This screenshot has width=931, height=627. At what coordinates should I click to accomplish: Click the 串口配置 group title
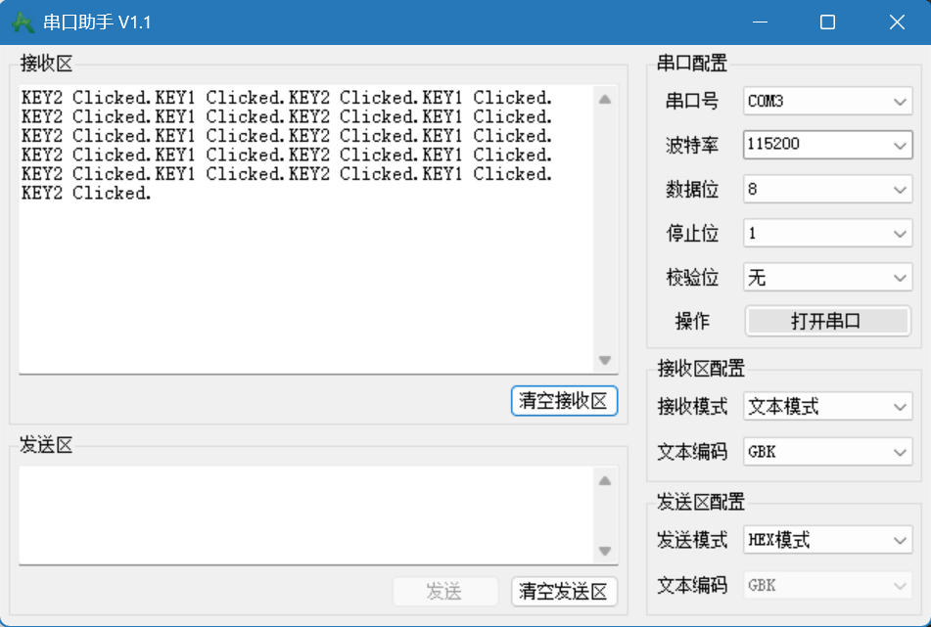(692, 63)
